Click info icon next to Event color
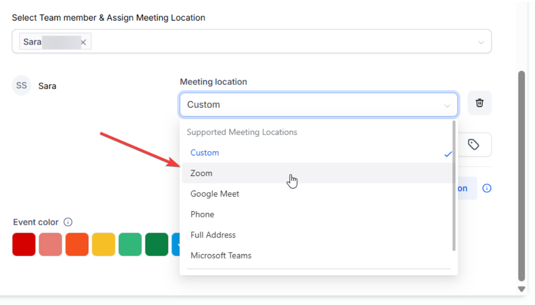Image resolution: width=535 pixels, height=305 pixels. pyautogui.click(x=68, y=222)
